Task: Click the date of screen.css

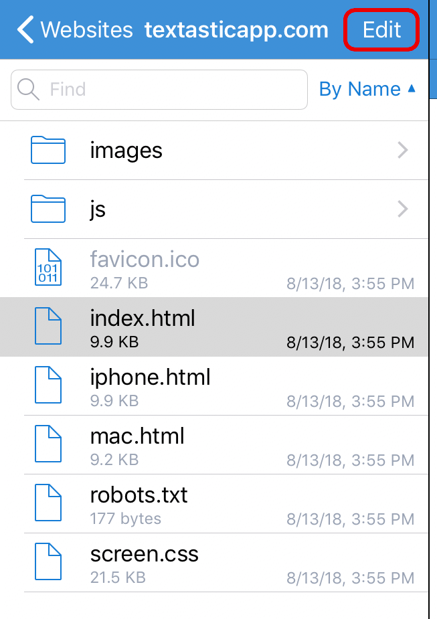Action: [351, 578]
